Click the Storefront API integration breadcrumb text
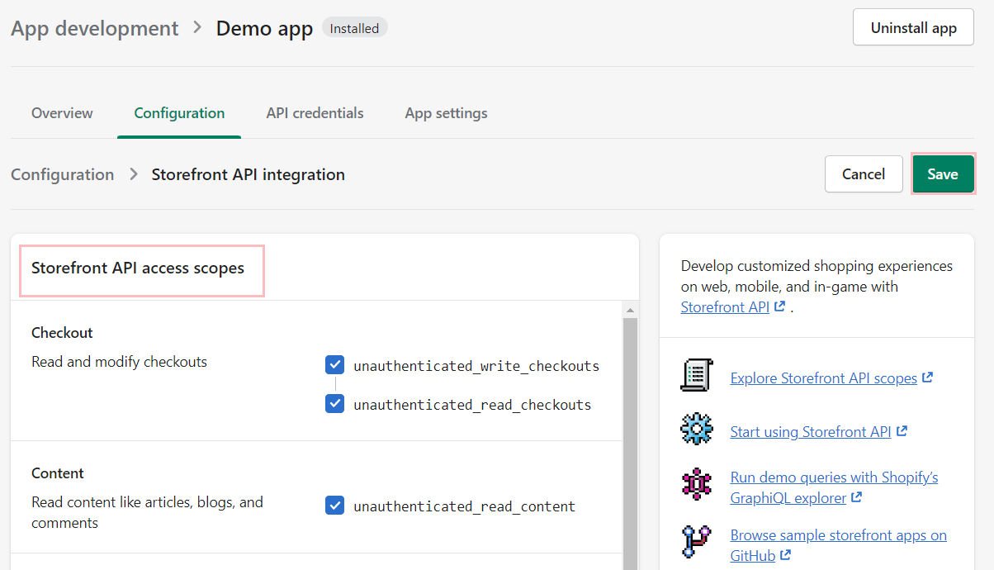The height and width of the screenshot is (570, 994). (248, 174)
